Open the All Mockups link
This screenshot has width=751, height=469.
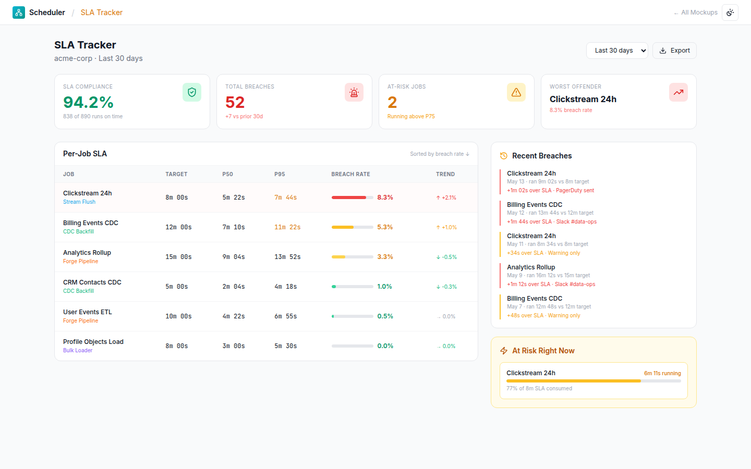(696, 13)
